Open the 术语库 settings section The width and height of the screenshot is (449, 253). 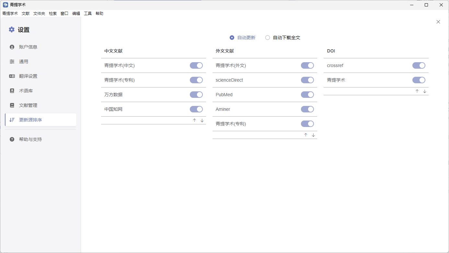point(26,91)
